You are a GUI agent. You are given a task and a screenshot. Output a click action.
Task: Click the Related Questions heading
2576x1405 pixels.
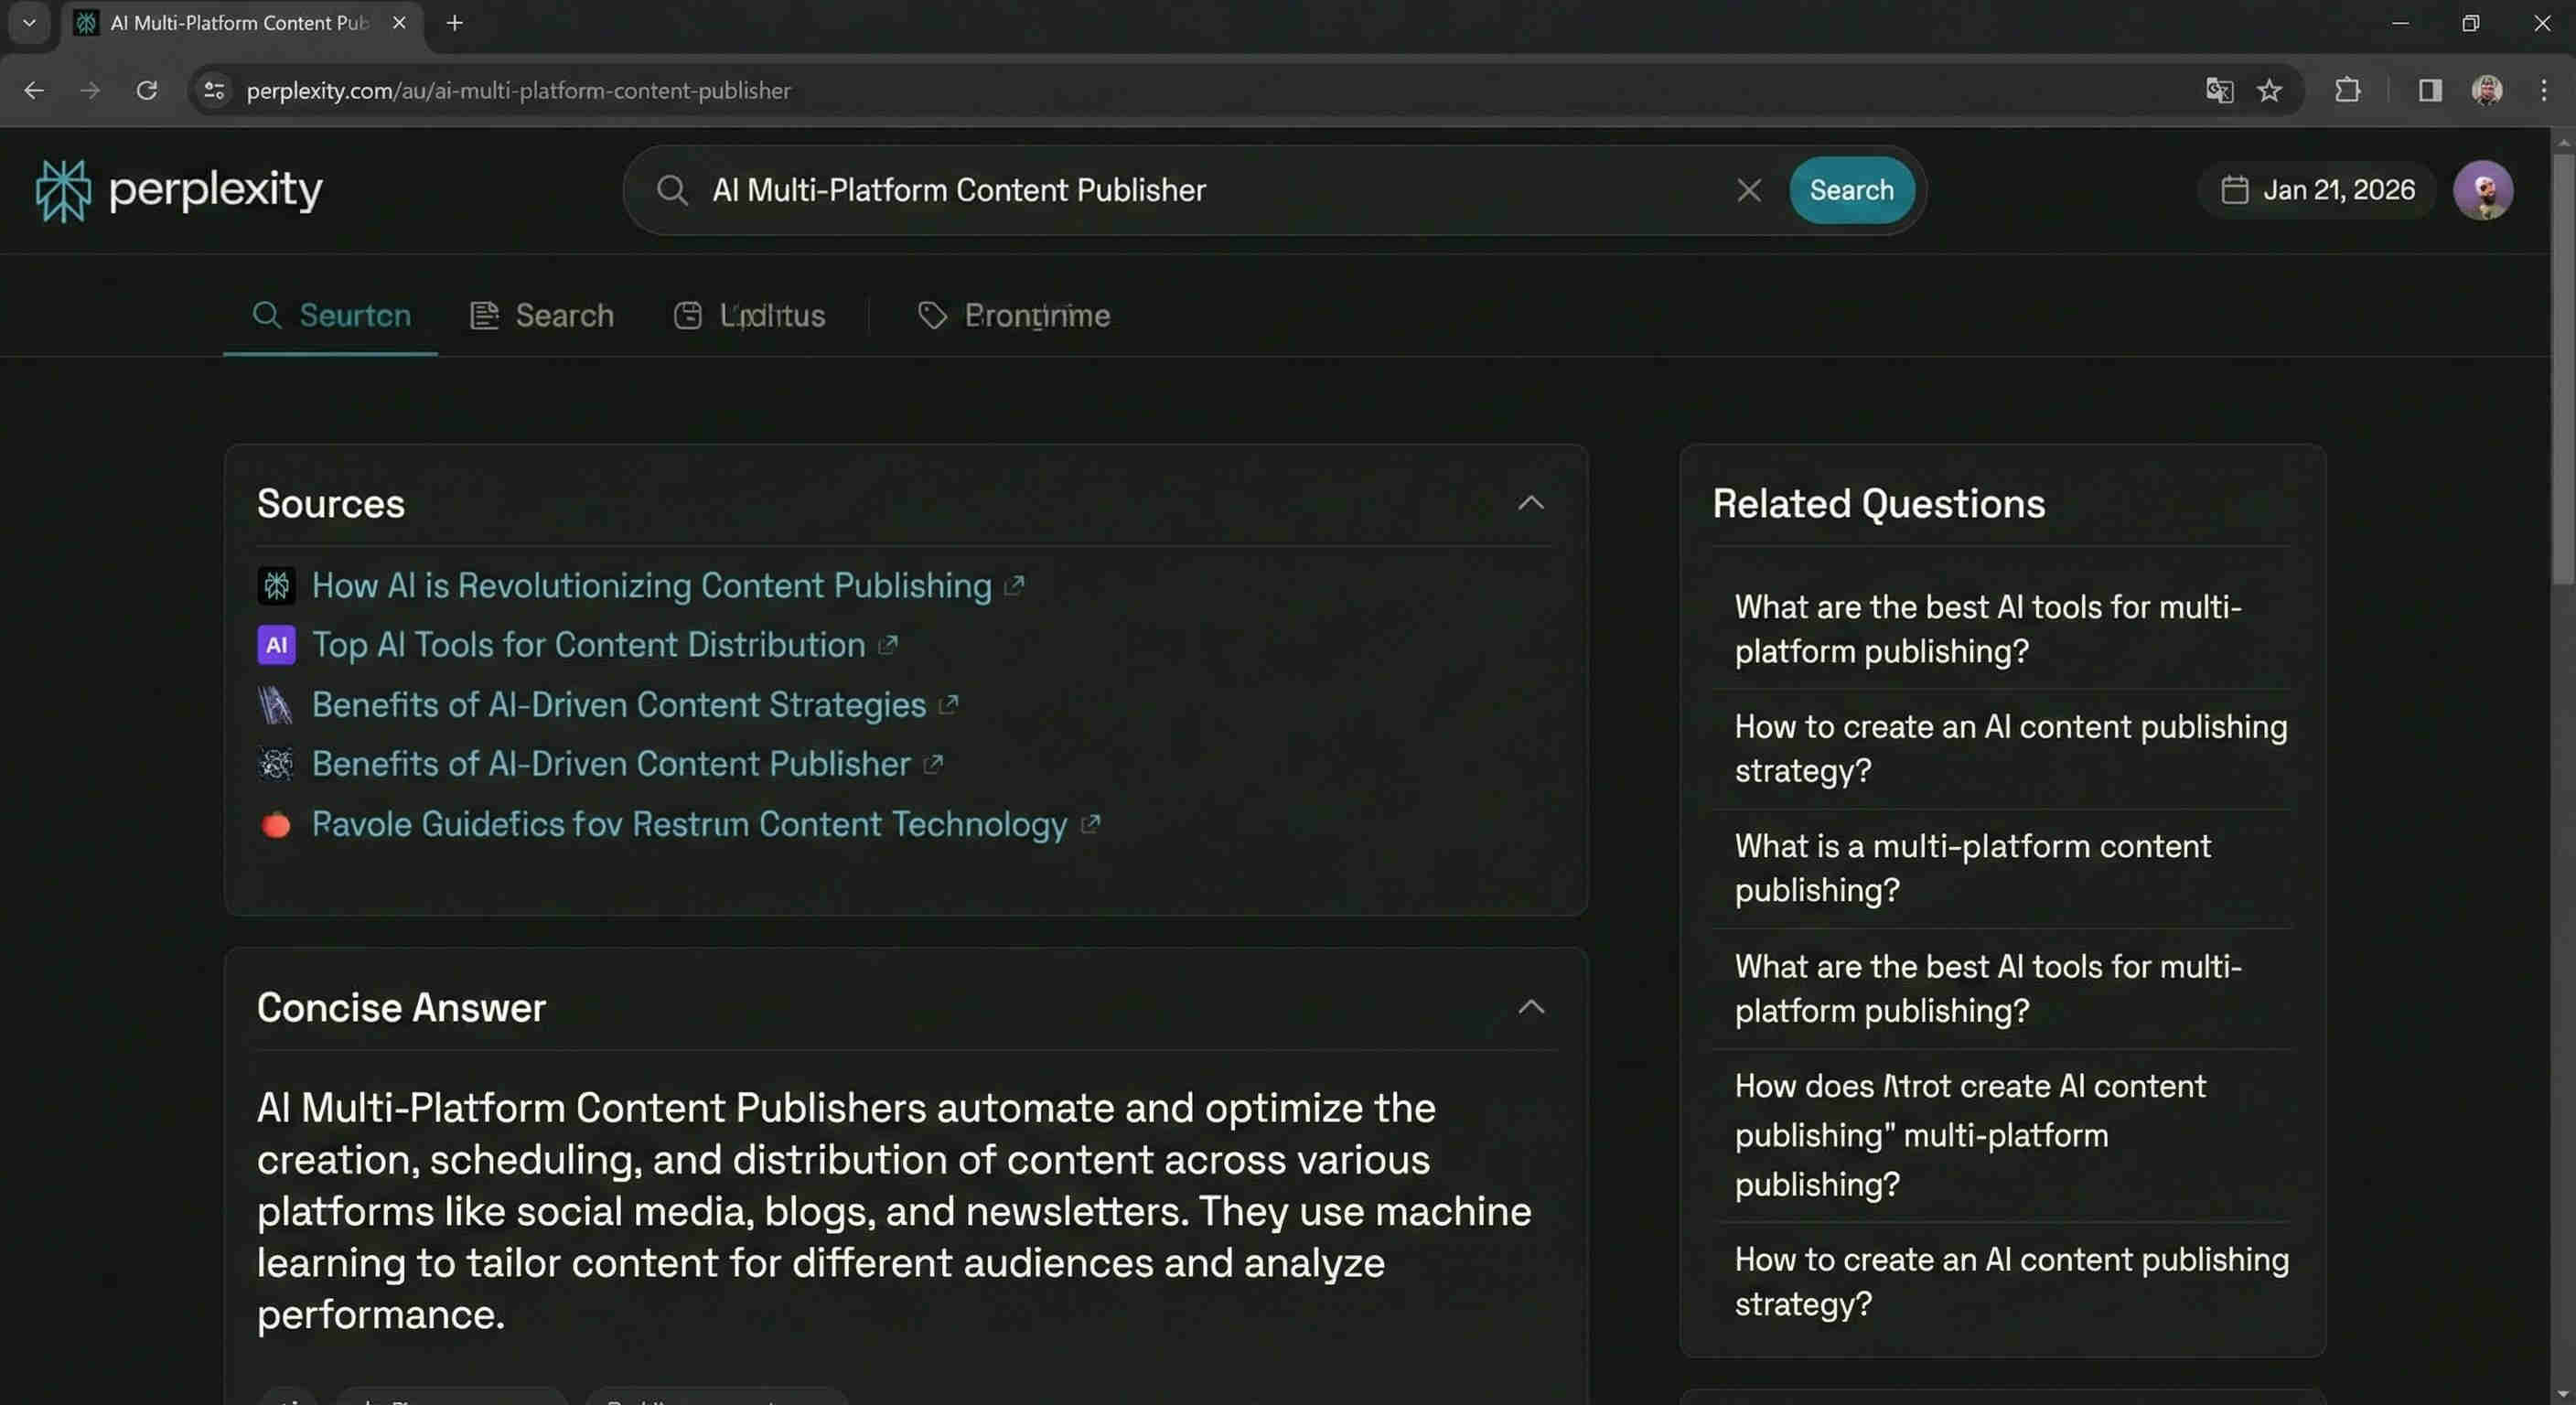(1878, 503)
